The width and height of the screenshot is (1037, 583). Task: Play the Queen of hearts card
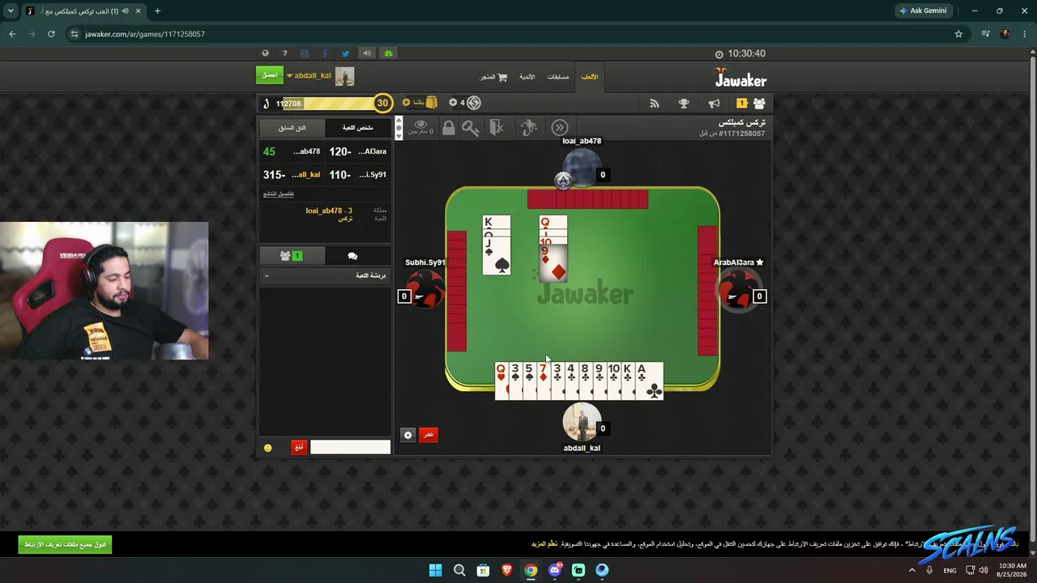pyautogui.click(x=501, y=381)
